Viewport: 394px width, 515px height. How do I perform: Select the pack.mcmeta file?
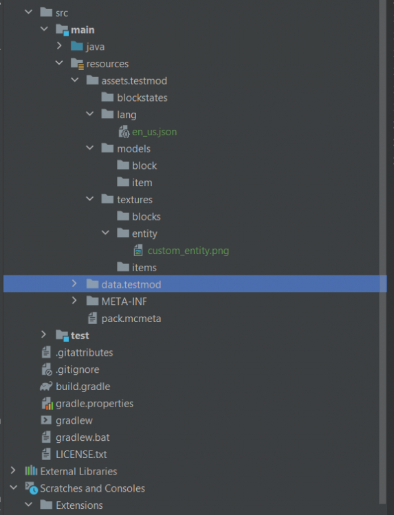click(x=131, y=319)
